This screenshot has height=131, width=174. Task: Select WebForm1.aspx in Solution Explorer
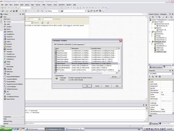(161, 52)
